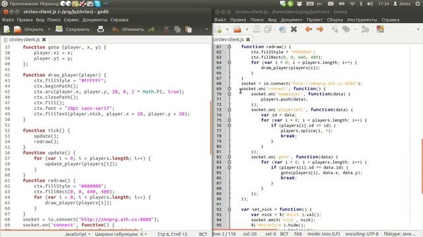The image size is (423, 237).
Task: Toggle ВСТ insert mode in gedit status bar
Action: pyautogui.click(x=203, y=234)
